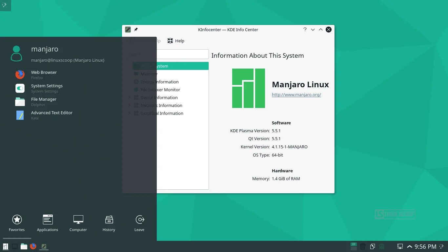448x252 pixels.
Task: Select the KInfocenter task in taskbar
Action: [44, 246]
